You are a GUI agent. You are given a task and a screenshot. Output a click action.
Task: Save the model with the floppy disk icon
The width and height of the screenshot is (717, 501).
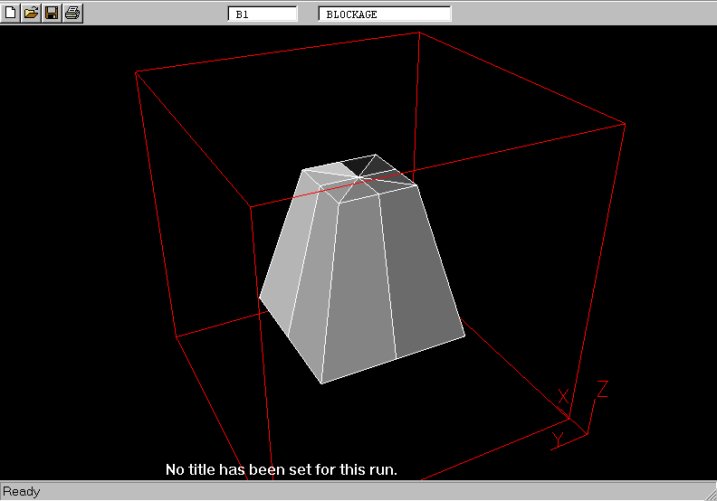[x=52, y=13]
